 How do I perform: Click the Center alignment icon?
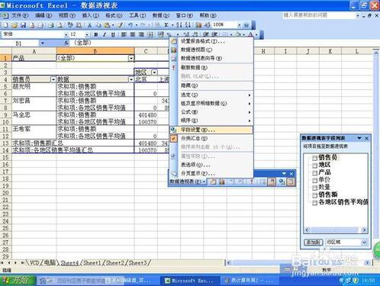(x=133, y=34)
